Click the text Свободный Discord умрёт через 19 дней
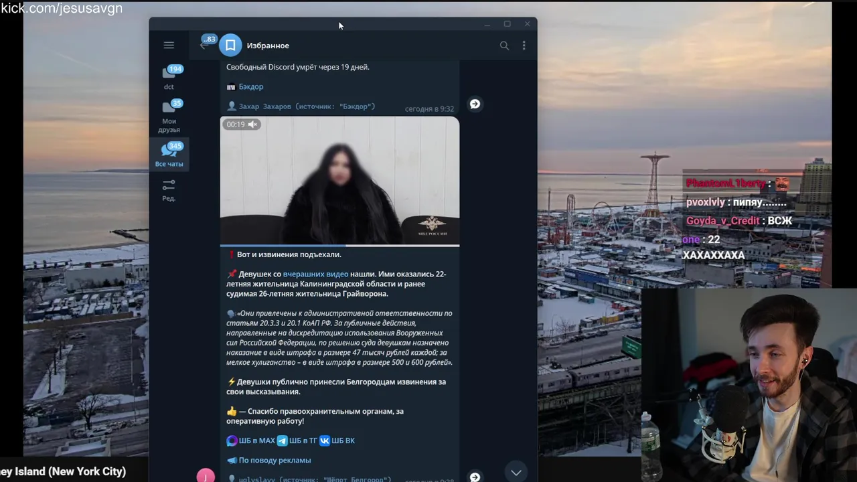Screen dimensions: 857x482 298,67
